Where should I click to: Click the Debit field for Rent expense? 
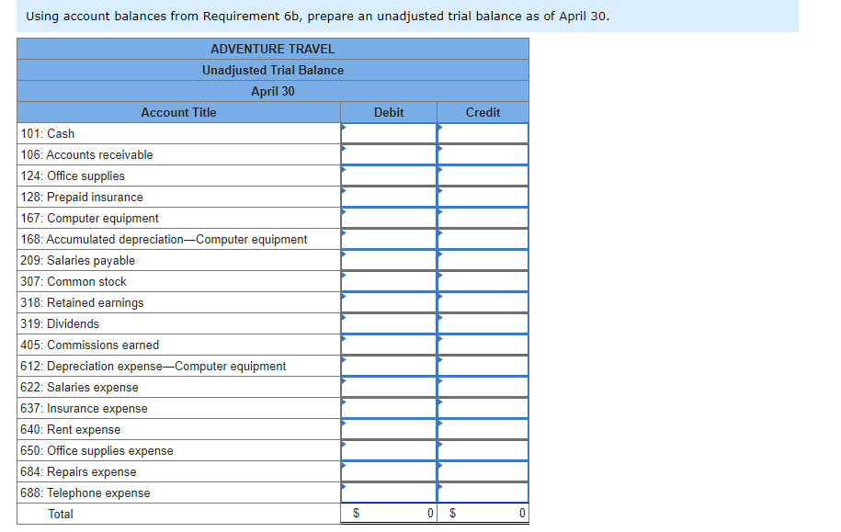[388, 430]
